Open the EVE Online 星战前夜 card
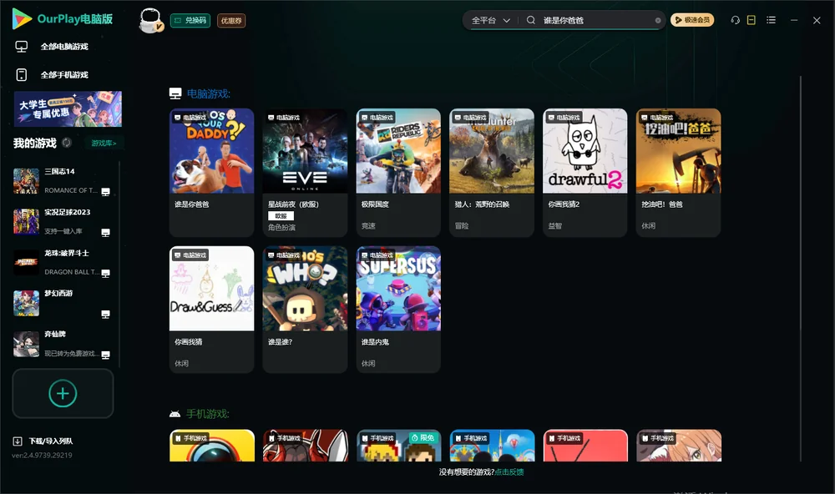 [305, 173]
